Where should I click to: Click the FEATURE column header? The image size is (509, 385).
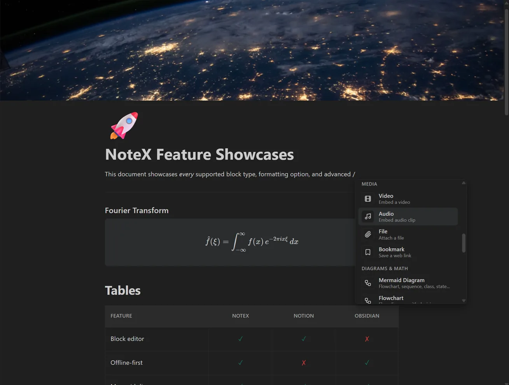pyautogui.click(x=121, y=316)
